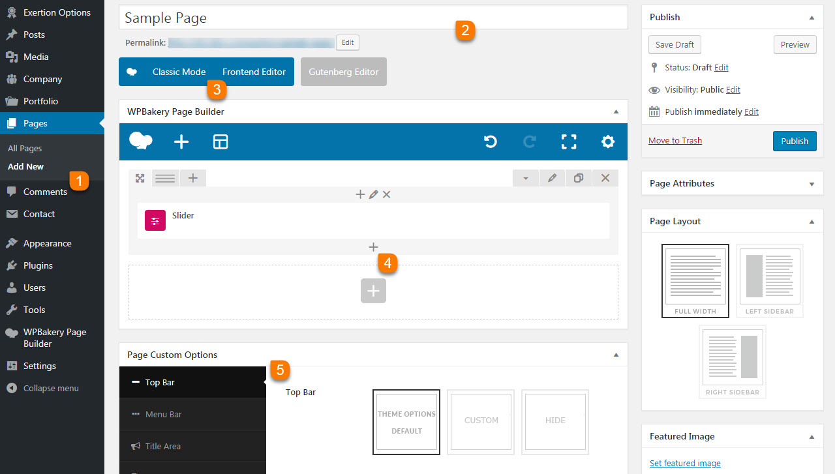Collapse the WPBakery Page Builder panel
The height and width of the screenshot is (474, 835).
[616, 111]
